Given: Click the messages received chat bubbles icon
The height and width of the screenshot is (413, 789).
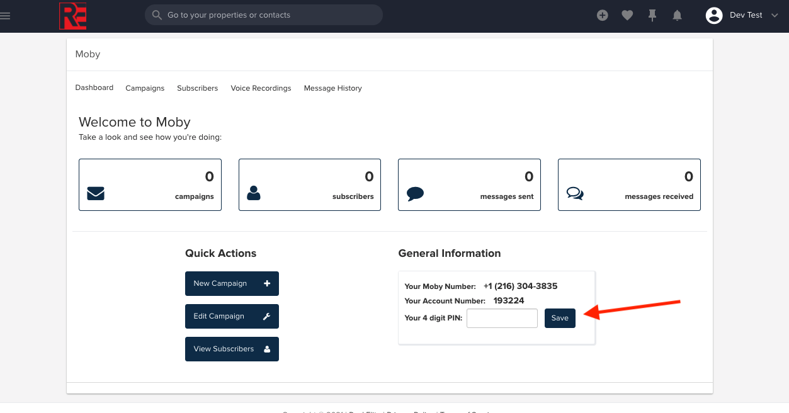Looking at the screenshot, I should (575, 193).
